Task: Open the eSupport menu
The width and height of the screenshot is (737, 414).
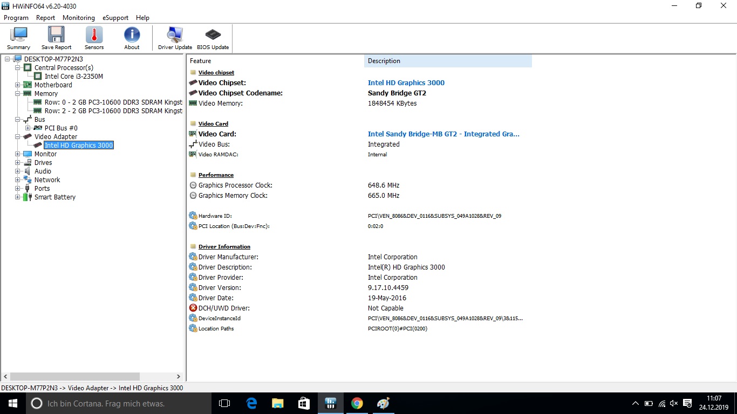Action: (x=115, y=18)
